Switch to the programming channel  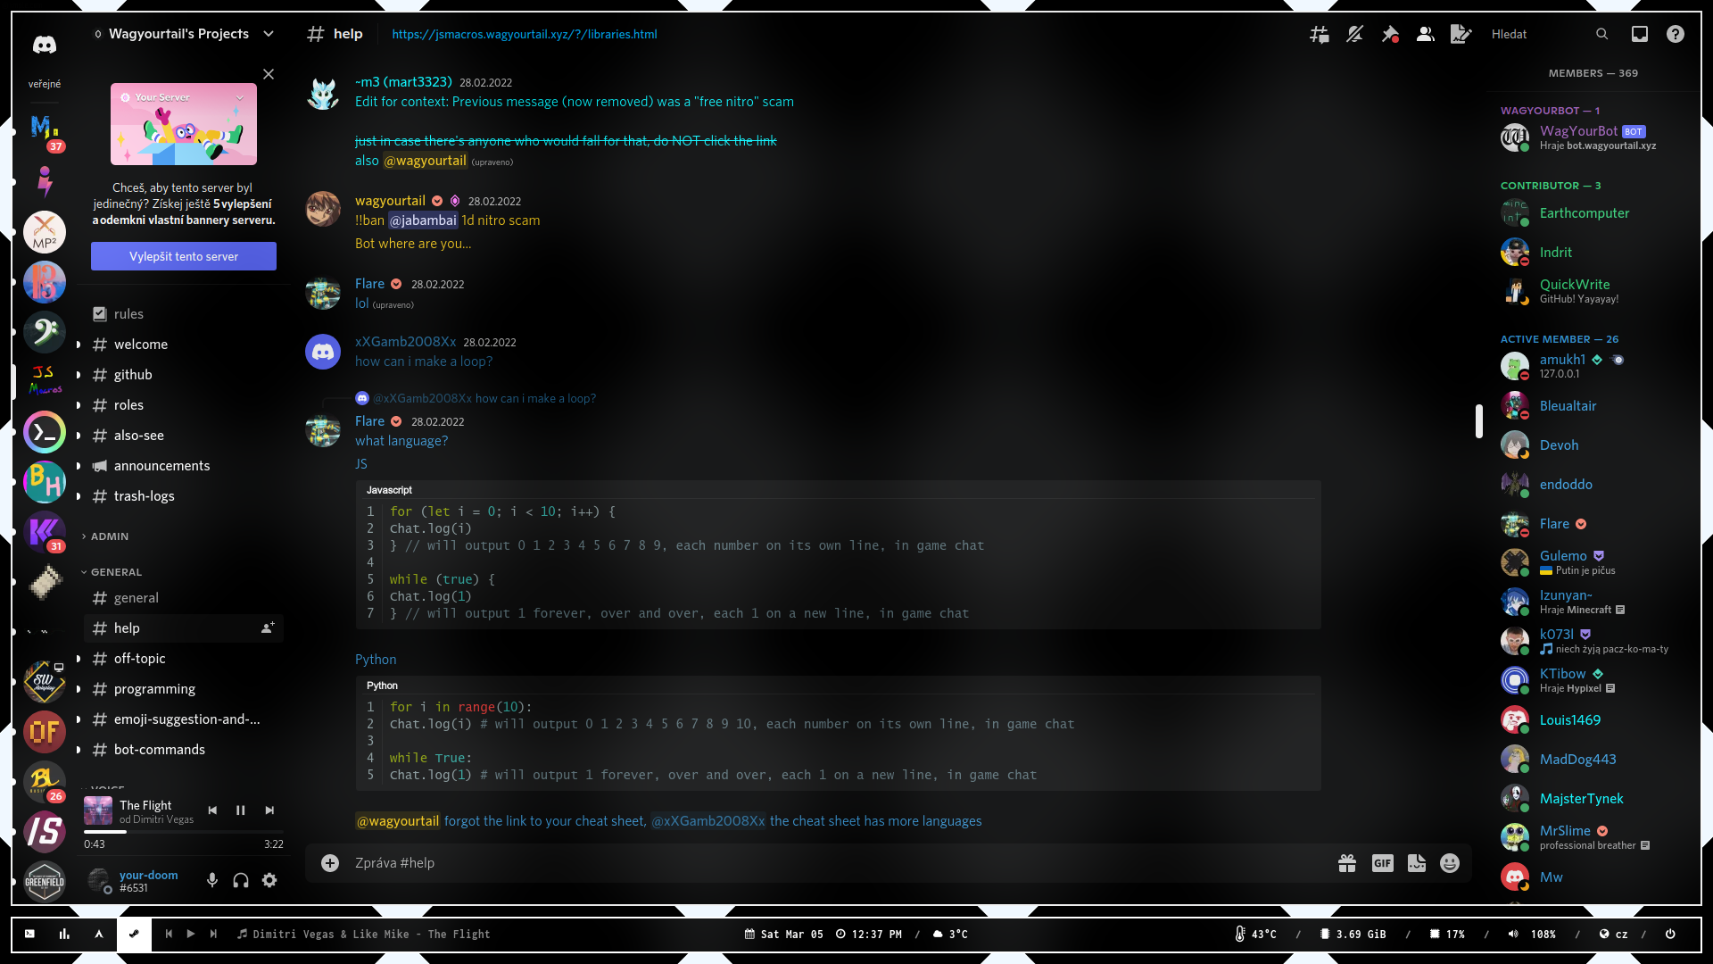pos(154,689)
